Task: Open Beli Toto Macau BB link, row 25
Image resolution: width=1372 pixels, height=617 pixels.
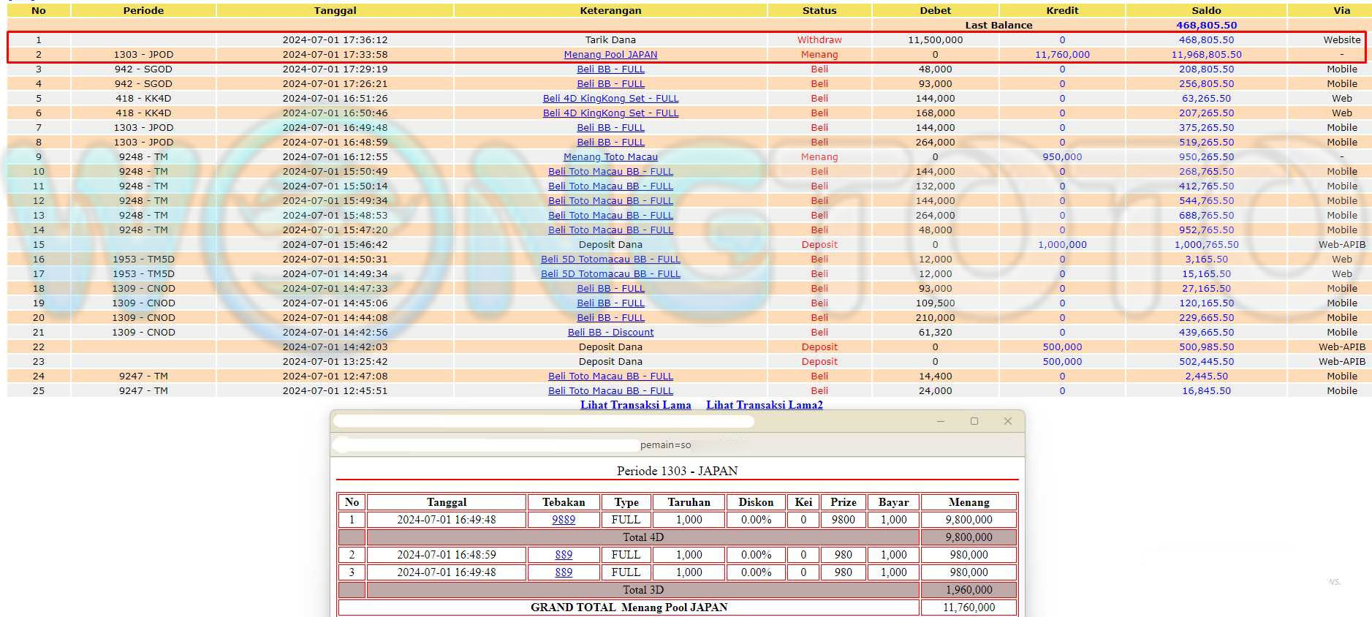Action: tap(610, 390)
